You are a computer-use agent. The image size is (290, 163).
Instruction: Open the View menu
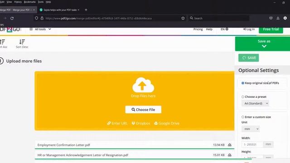(9, 2)
